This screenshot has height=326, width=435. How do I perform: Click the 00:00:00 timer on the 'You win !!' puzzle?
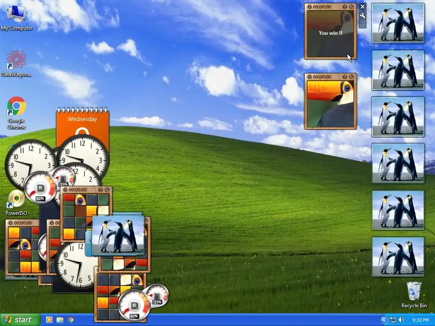pyautogui.click(x=322, y=7)
